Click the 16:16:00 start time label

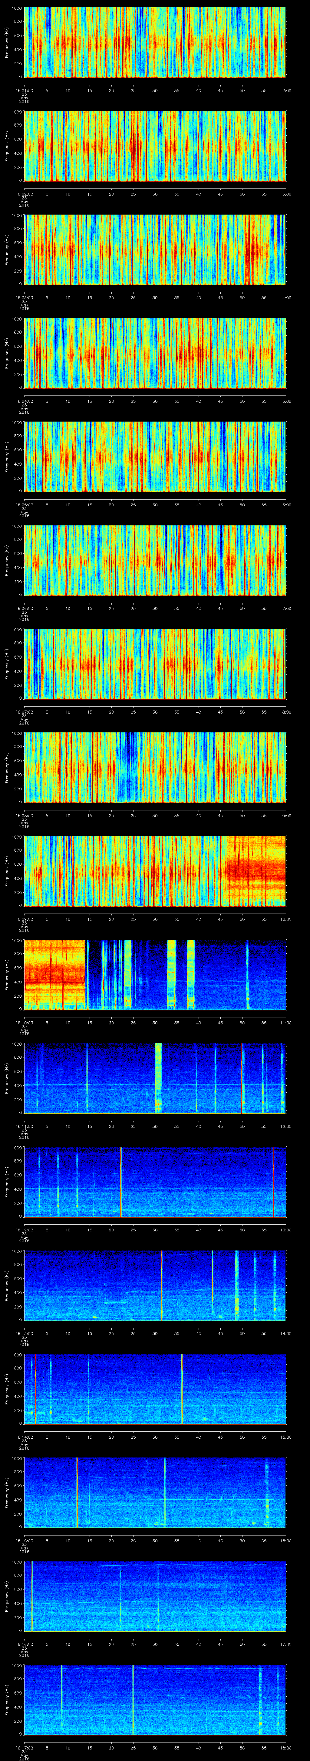(24, 1644)
